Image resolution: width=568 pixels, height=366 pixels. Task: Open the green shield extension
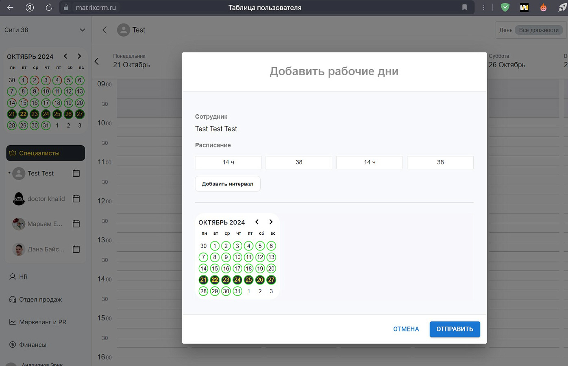505,7
